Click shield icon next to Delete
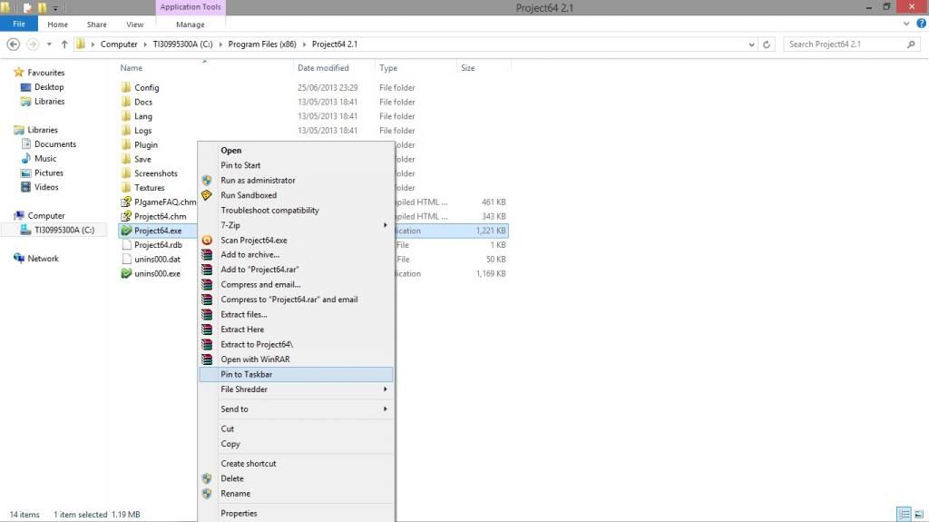Viewport: 929px width, 522px height. tap(207, 478)
